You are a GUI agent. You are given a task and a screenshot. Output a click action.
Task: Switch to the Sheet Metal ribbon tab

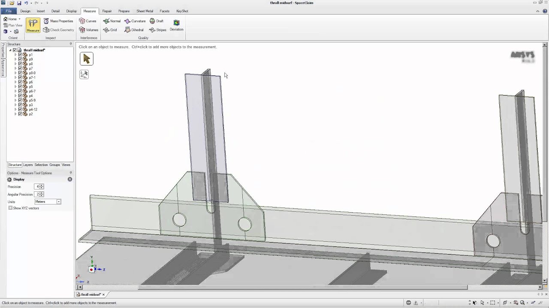click(145, 11)
